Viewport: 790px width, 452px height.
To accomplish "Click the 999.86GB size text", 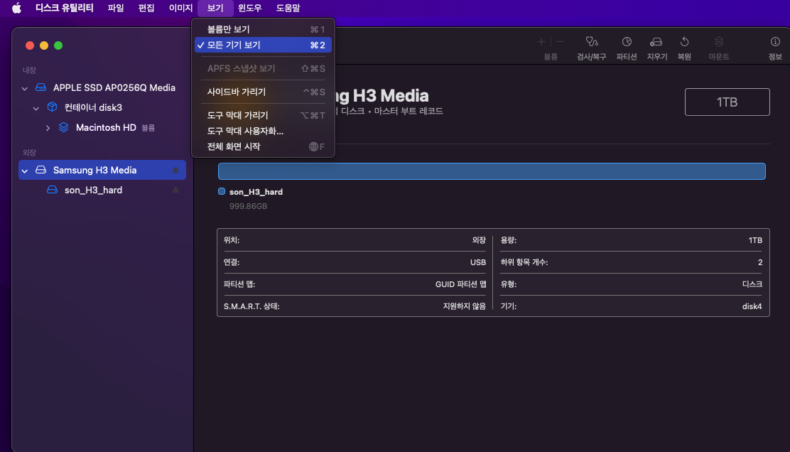I will tap(249, 206).
